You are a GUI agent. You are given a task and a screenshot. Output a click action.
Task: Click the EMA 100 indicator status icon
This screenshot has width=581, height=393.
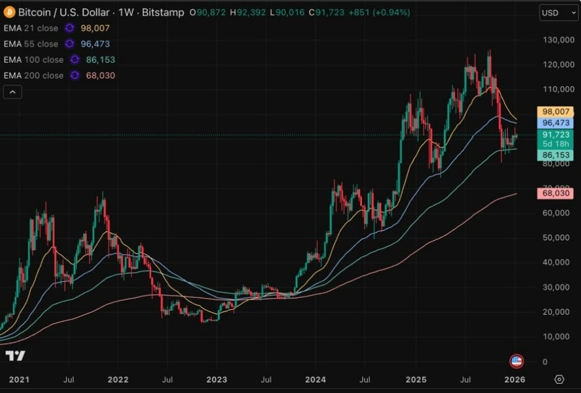[x=74, y=60]
